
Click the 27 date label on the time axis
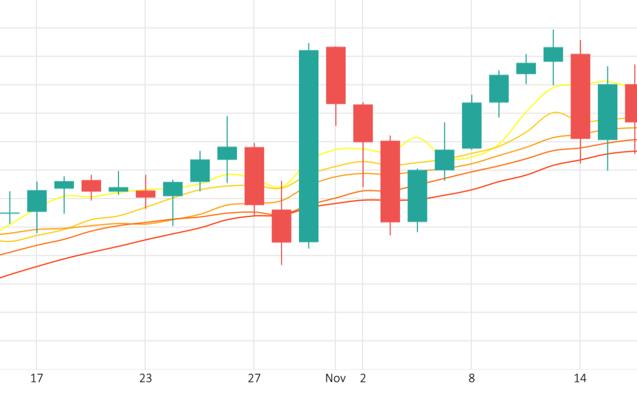(254, 379)
